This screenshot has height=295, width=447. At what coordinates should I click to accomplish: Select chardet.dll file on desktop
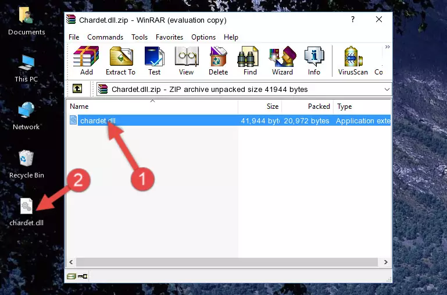27,212
